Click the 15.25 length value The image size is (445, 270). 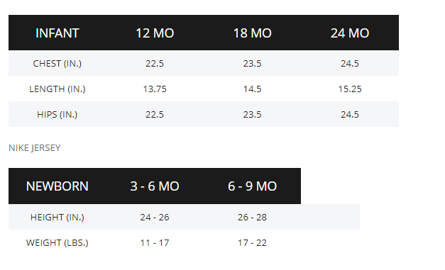[350, 89]
